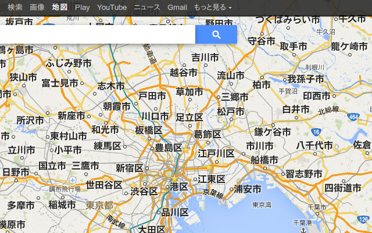Click the 葛飾区 map label

coord(208,135)
